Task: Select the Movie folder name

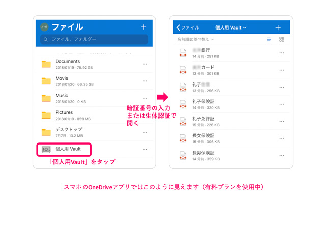Action: coord(62,78)
